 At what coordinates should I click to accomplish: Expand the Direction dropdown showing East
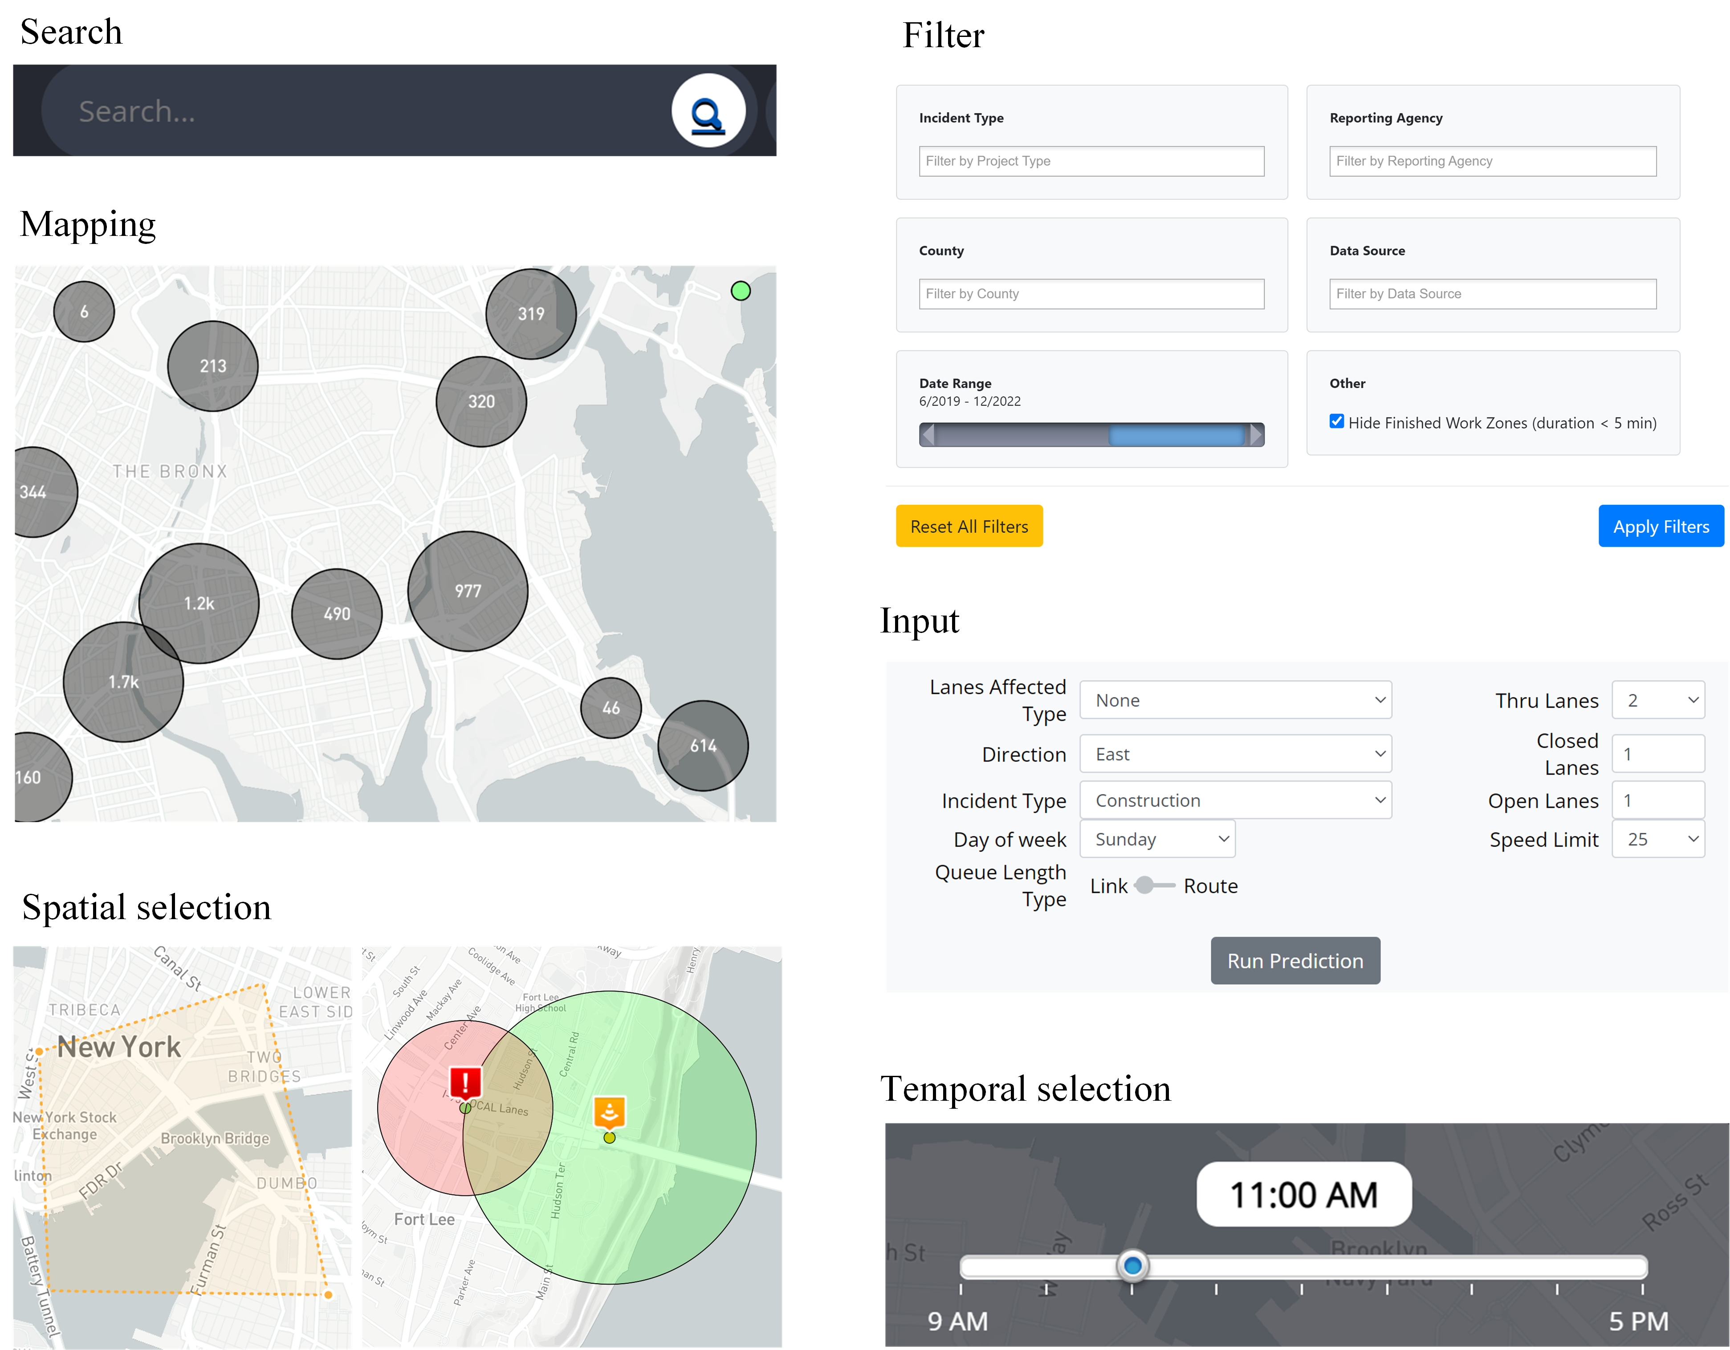[x=1235, y=754]
